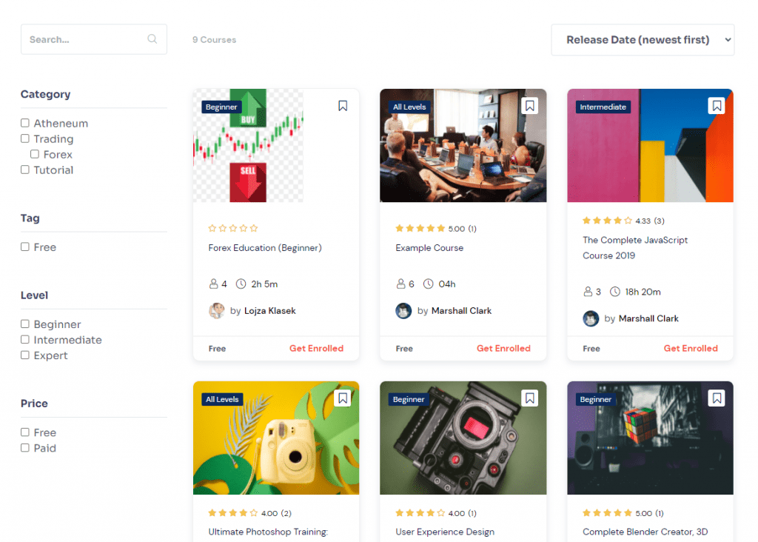Open the Release Date sort dropdown
This screenshot has height=542, width=758.
coord(643,40)
